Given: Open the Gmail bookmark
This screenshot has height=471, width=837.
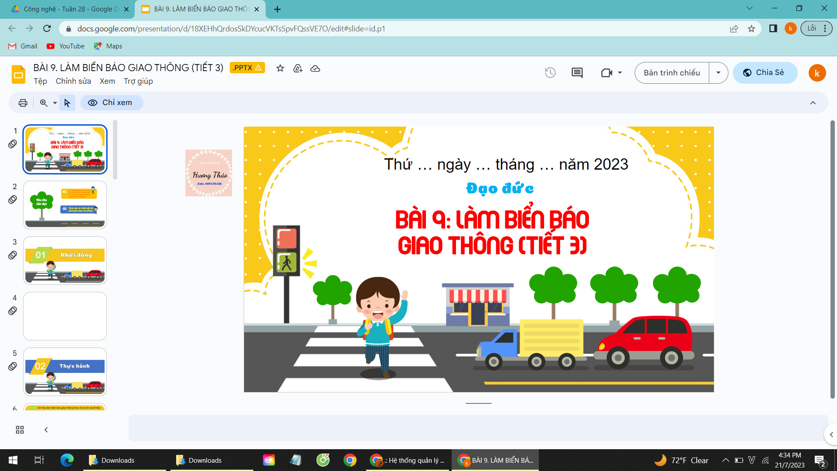Looking at the screenshot, I should [x=23, y=46].
